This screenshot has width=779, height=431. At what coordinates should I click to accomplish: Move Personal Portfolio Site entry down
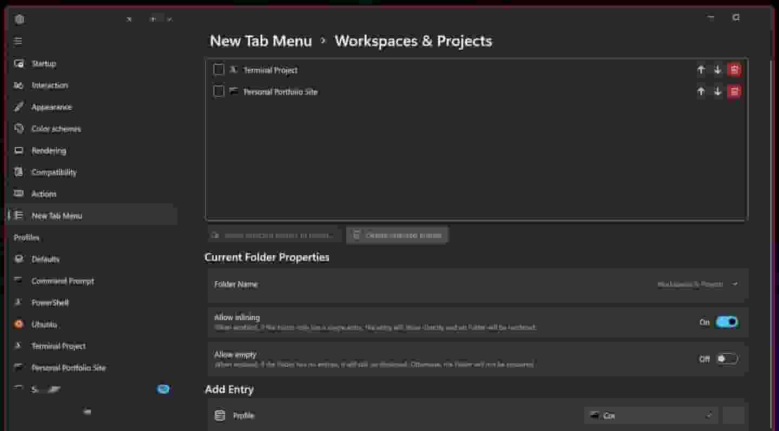point(717,92)
